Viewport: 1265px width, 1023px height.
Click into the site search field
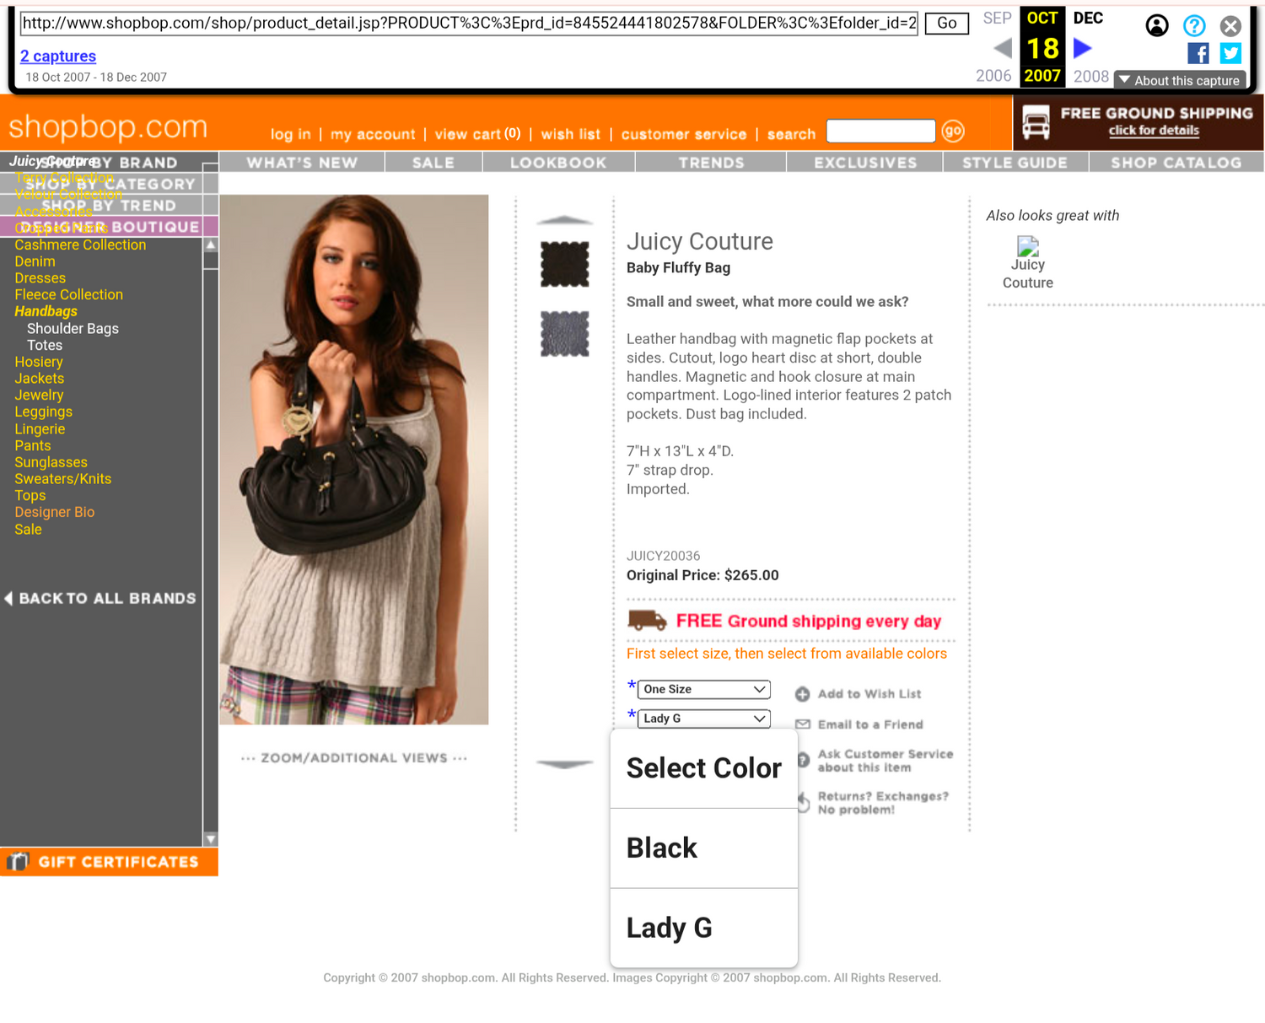click(880, 132)
